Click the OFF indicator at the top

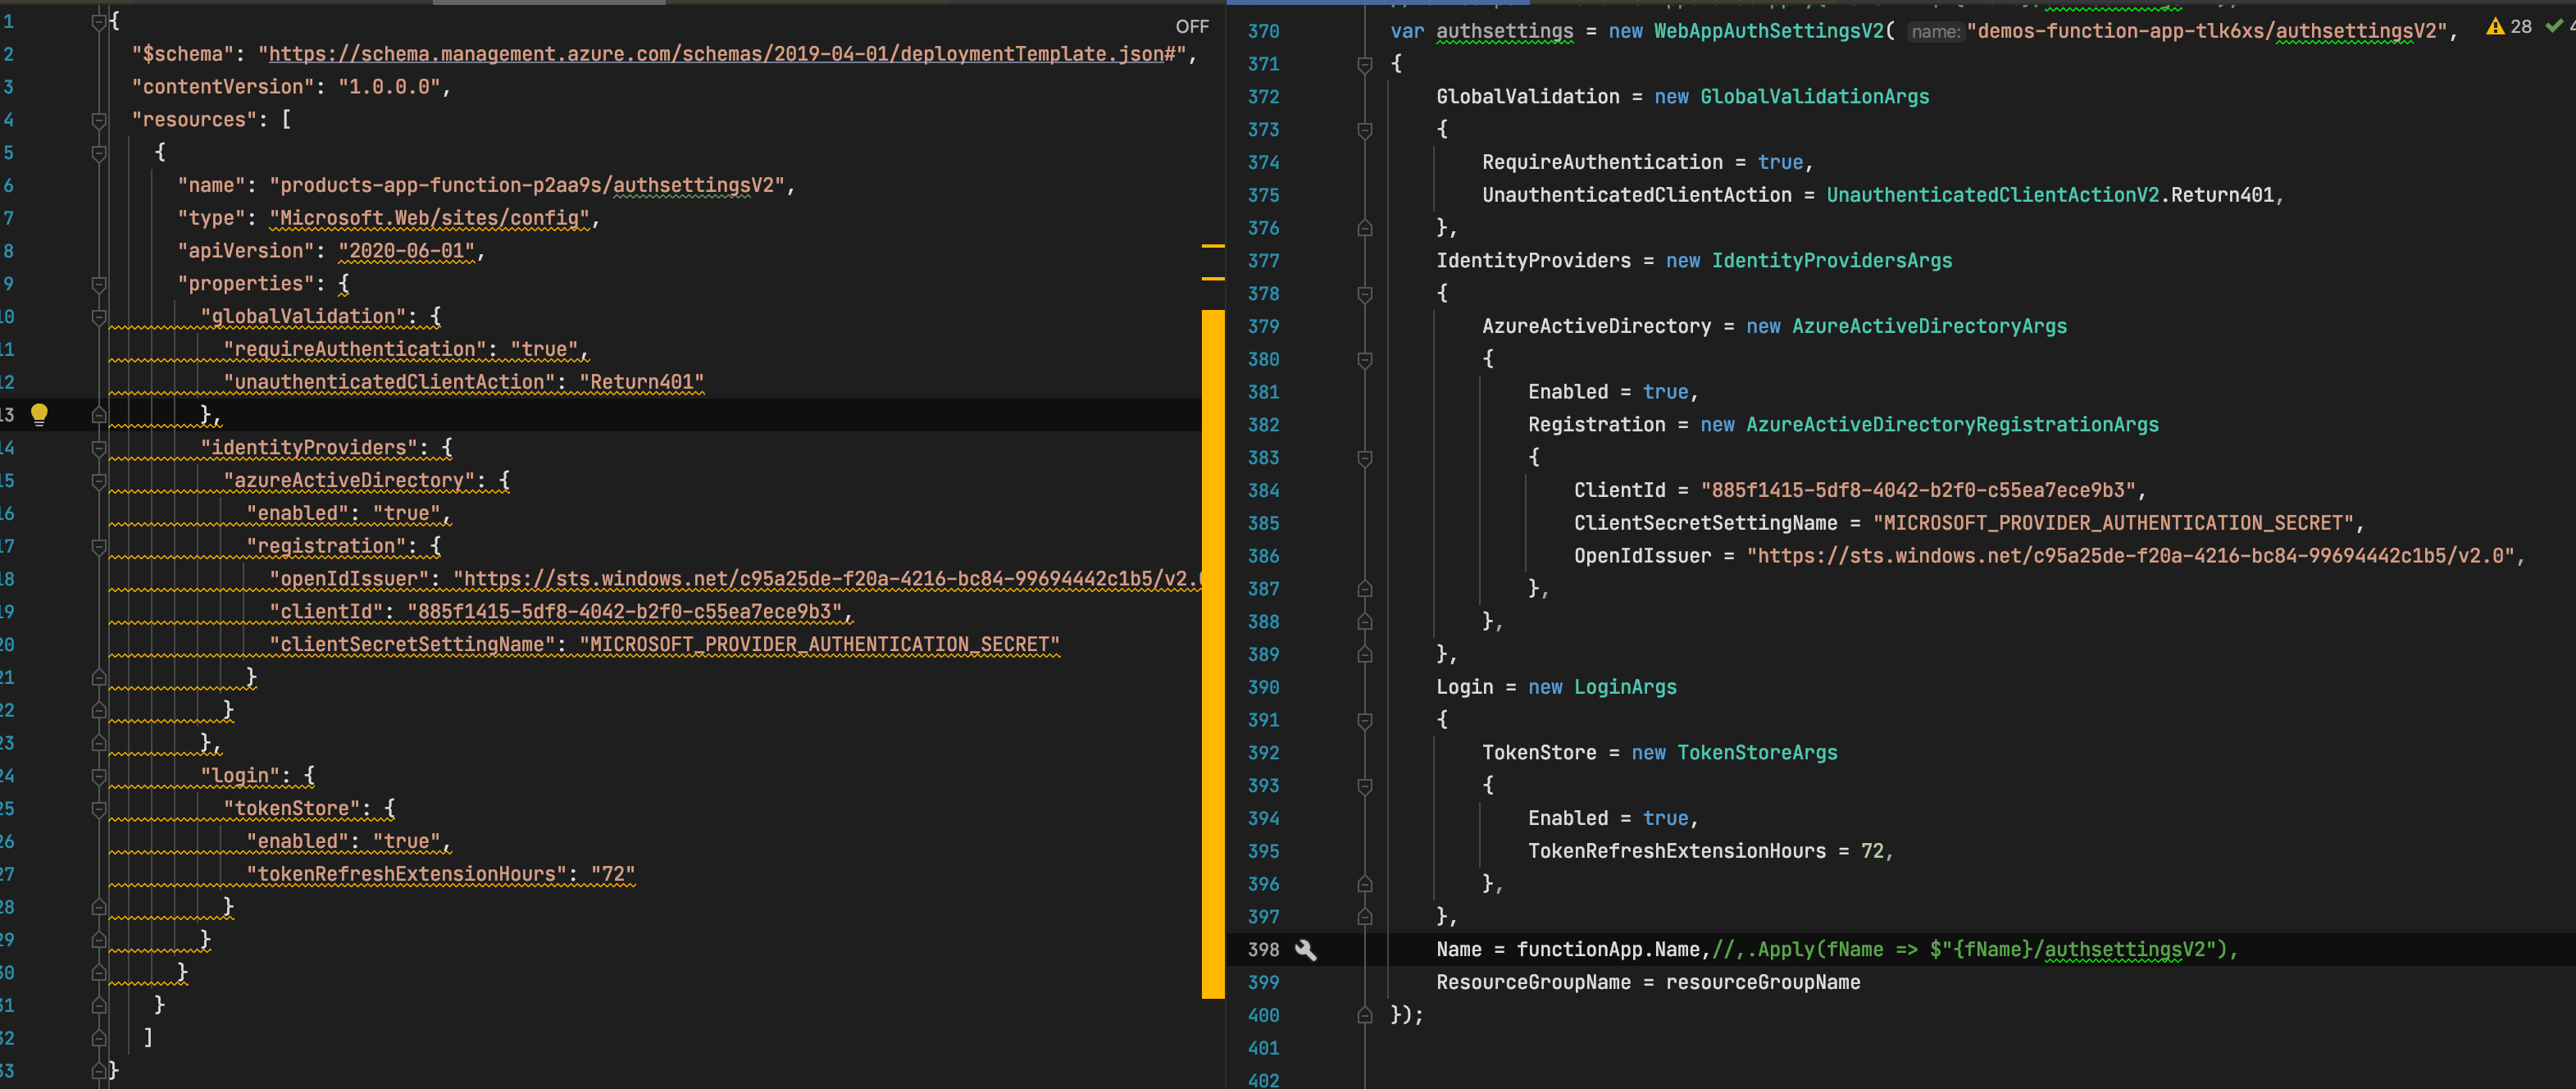(1192, 26)
